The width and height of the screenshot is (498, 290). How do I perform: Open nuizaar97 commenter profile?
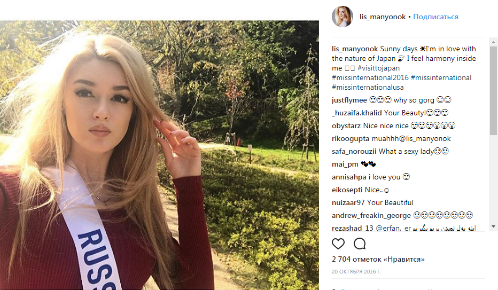tap(348, 203)
